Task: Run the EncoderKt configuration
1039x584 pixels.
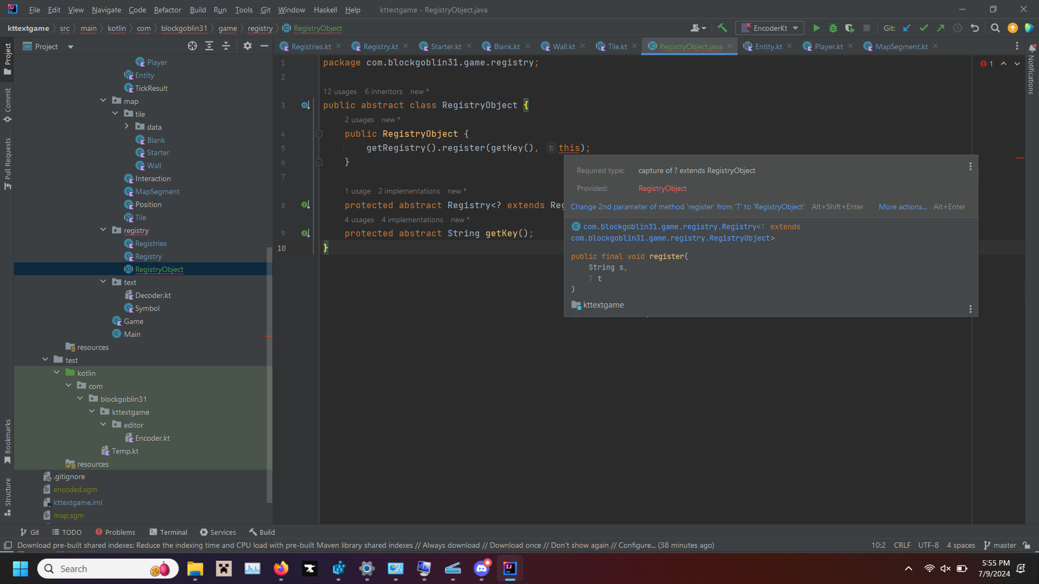Action: pos(816,28)
